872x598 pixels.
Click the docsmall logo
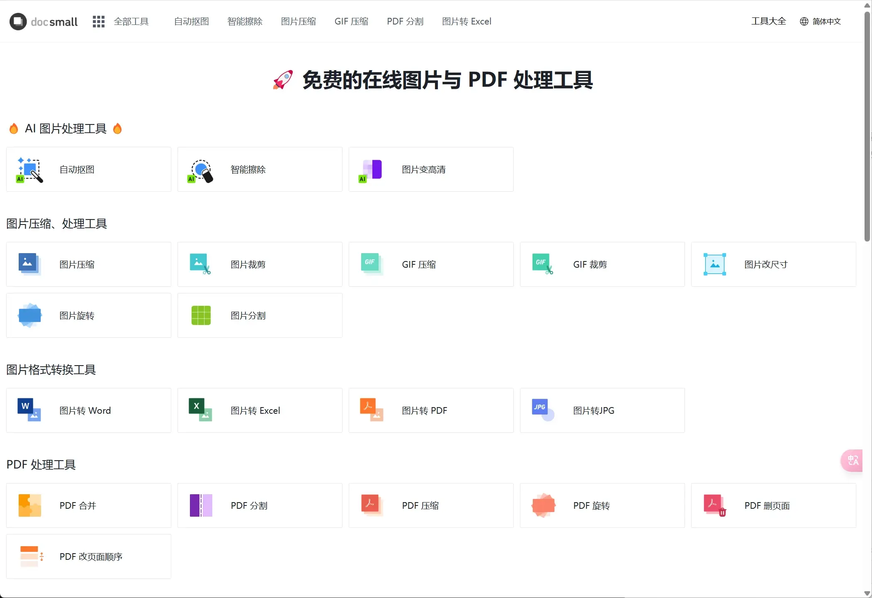coord(44,22)
